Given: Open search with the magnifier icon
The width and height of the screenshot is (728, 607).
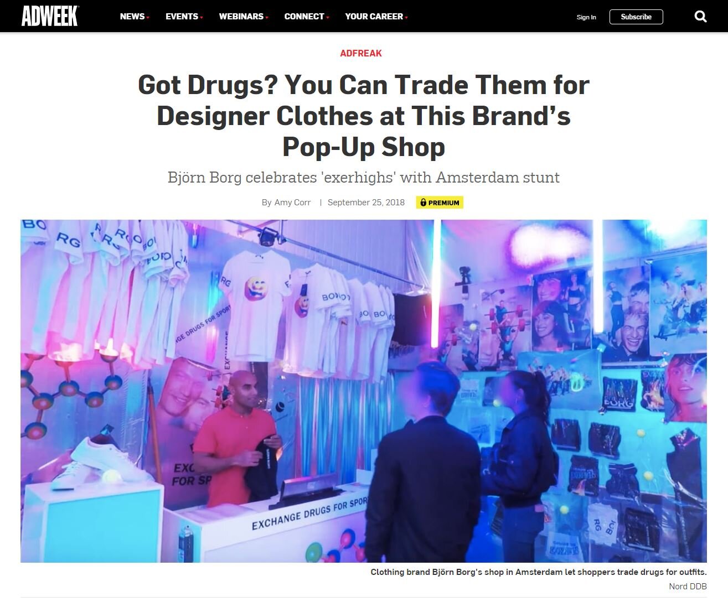Looking at the screenshot, I should (700, 17).
